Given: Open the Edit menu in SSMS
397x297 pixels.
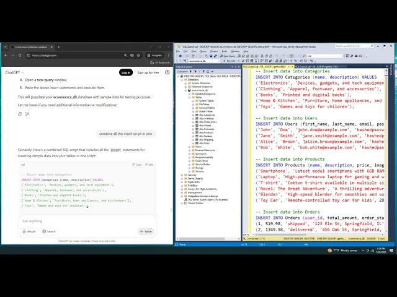Looking at the screenshot, I should tap(185, 51).
